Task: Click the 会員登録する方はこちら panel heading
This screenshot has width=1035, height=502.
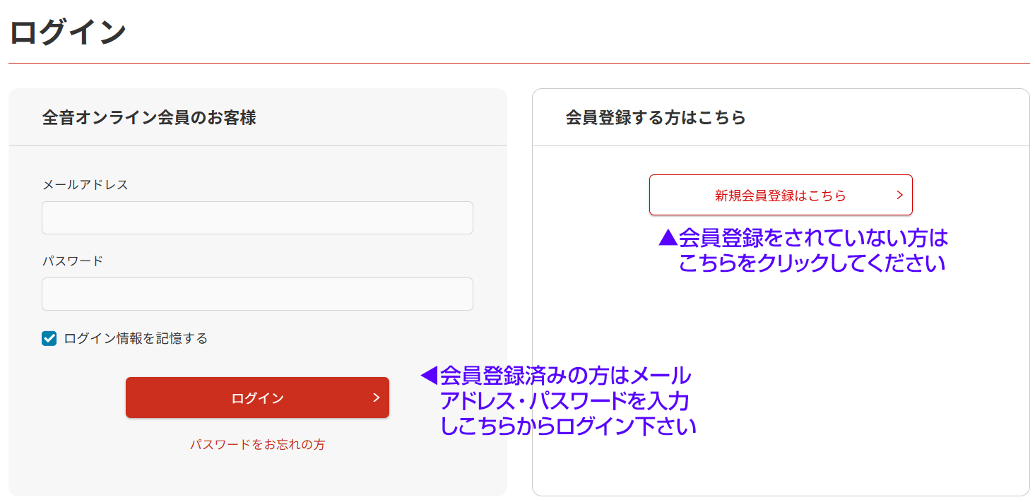Action: click(x=656, y=118)
